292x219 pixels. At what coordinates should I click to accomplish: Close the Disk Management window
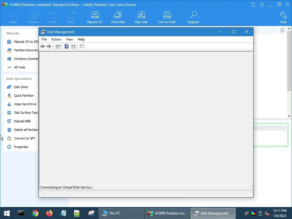(x=247, y=32)
